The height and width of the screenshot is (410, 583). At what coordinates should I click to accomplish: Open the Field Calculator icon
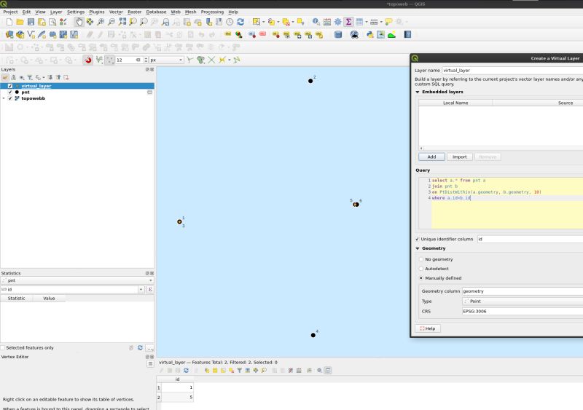[x=326, y=22]
